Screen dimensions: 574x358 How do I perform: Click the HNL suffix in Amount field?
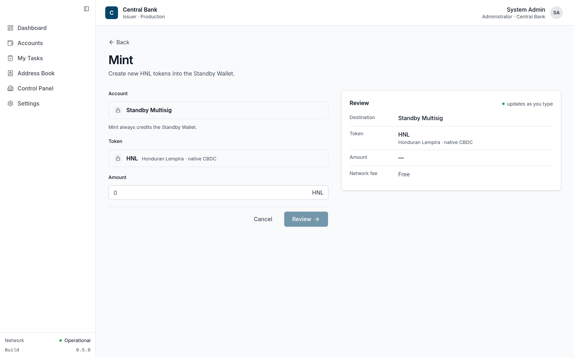[318, 193]
